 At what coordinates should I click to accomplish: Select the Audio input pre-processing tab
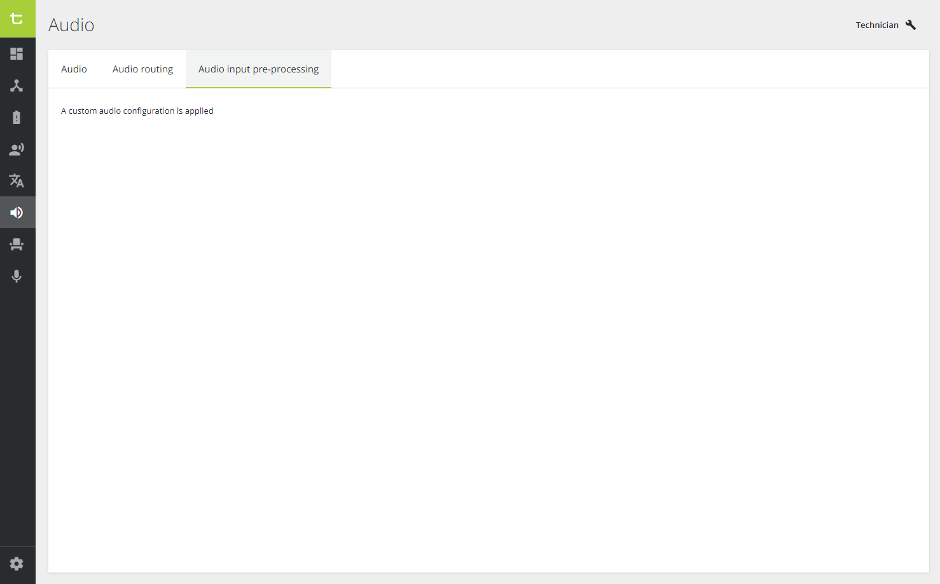click(258, 69)
